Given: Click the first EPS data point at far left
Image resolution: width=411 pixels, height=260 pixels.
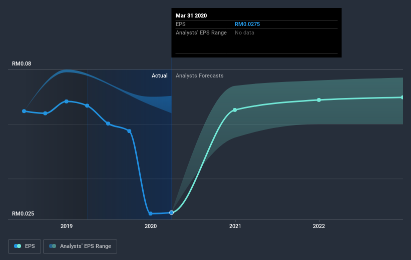Looking at the screenshot, I should [x=24, y=111].
